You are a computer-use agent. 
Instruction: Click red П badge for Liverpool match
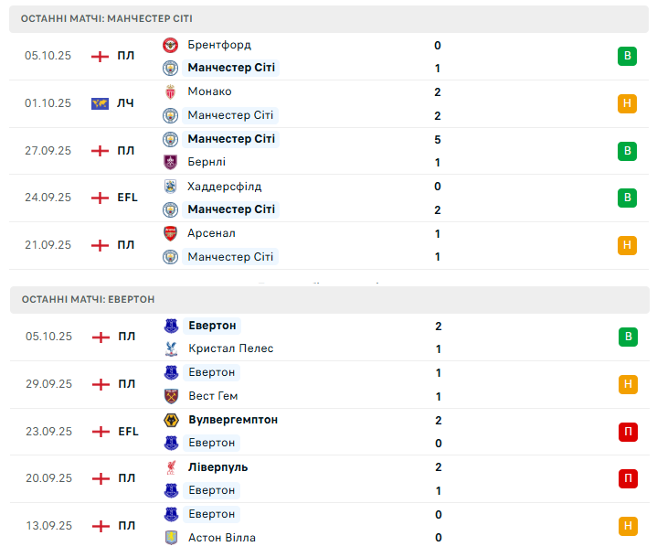[627, 478]
